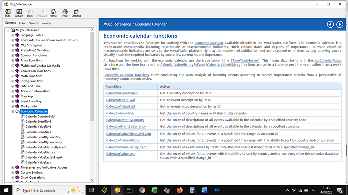Viewport: 348px width, 195px height.
Task: Click MQL5 Reference breadcrumb in header
Action: point(117,24)
